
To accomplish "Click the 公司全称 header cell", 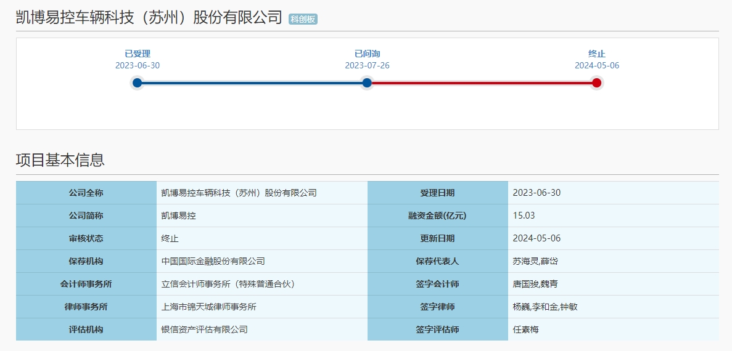I will tap(86, 193).
